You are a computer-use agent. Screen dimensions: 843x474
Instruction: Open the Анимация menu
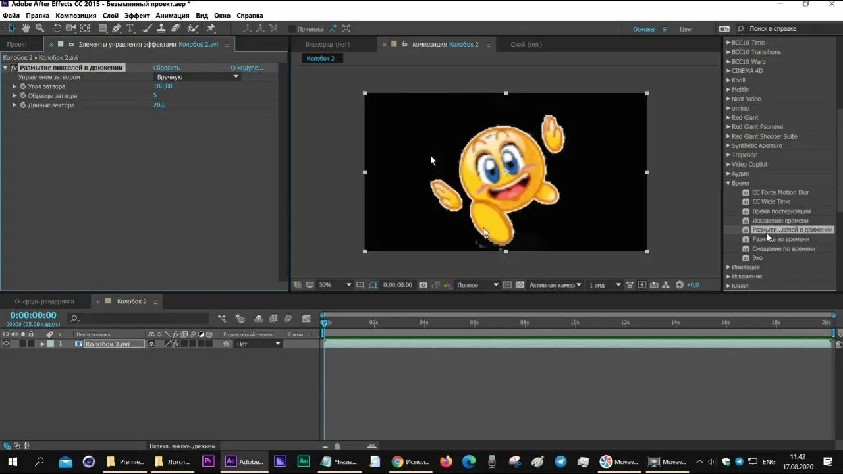[x=173, y=16]
